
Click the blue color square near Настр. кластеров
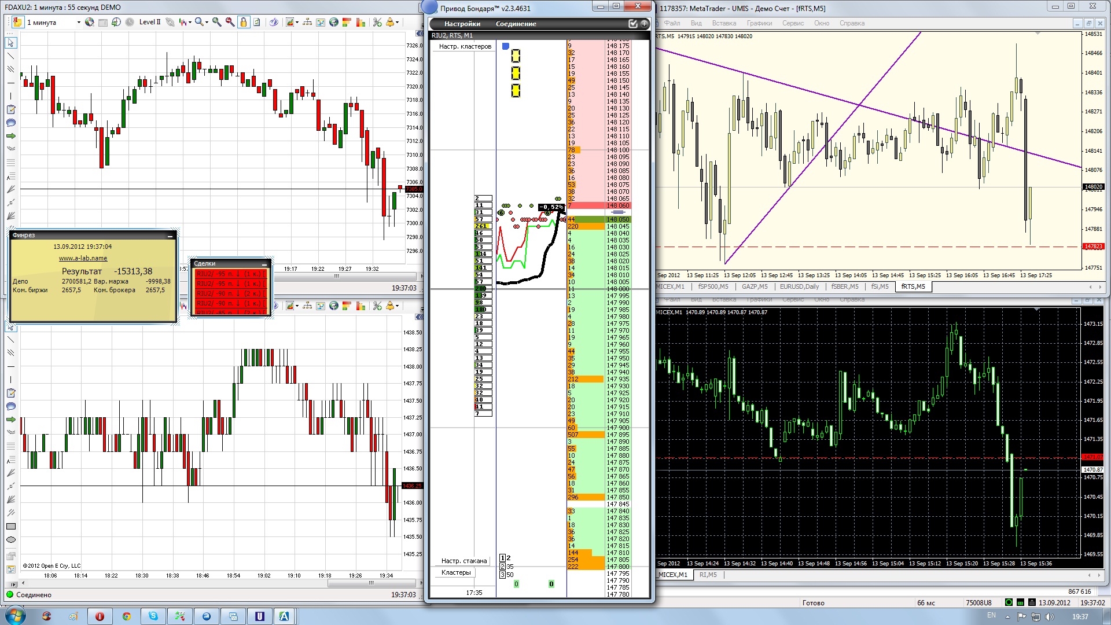pos(505,46)
